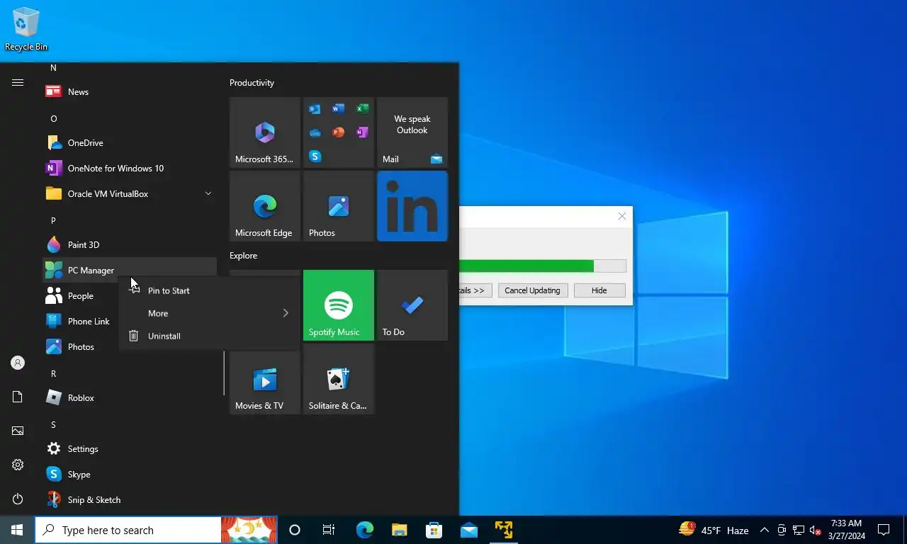Open Paint 3D app icon
The width and height of the screenshot is (907, 544).
[54, 244]
